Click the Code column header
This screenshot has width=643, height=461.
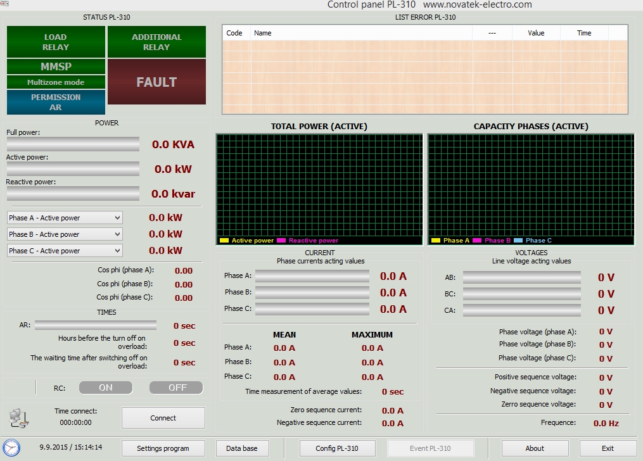tap(236, 33)
